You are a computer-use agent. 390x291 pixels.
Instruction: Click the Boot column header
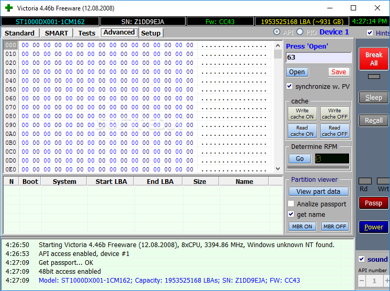(x=30, y=181)
